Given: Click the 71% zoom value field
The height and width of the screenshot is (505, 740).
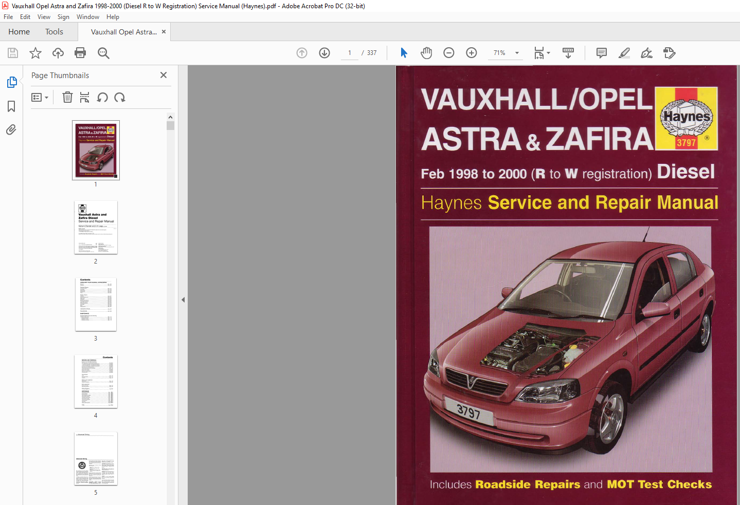Looking at the screenshot, I should point(499,53).
